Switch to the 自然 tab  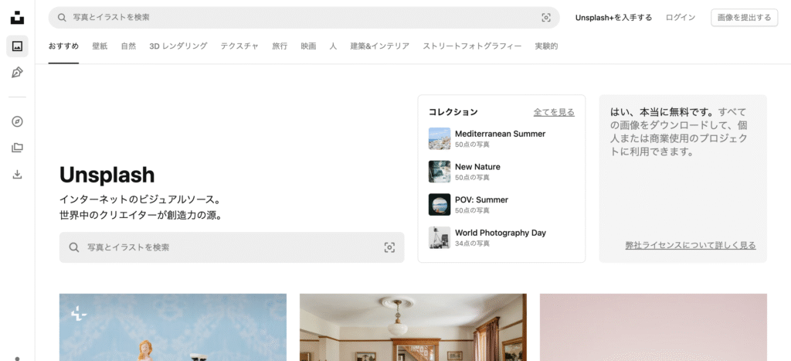point(128,46)
